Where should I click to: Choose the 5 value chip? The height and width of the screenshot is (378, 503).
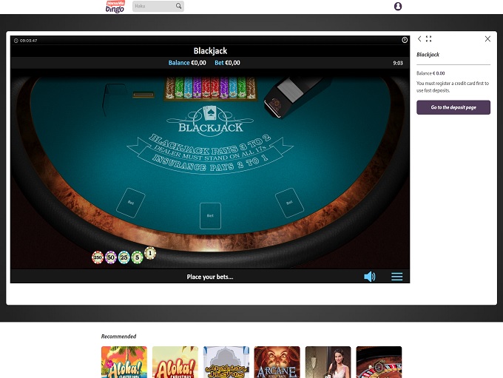click(138, 257)
